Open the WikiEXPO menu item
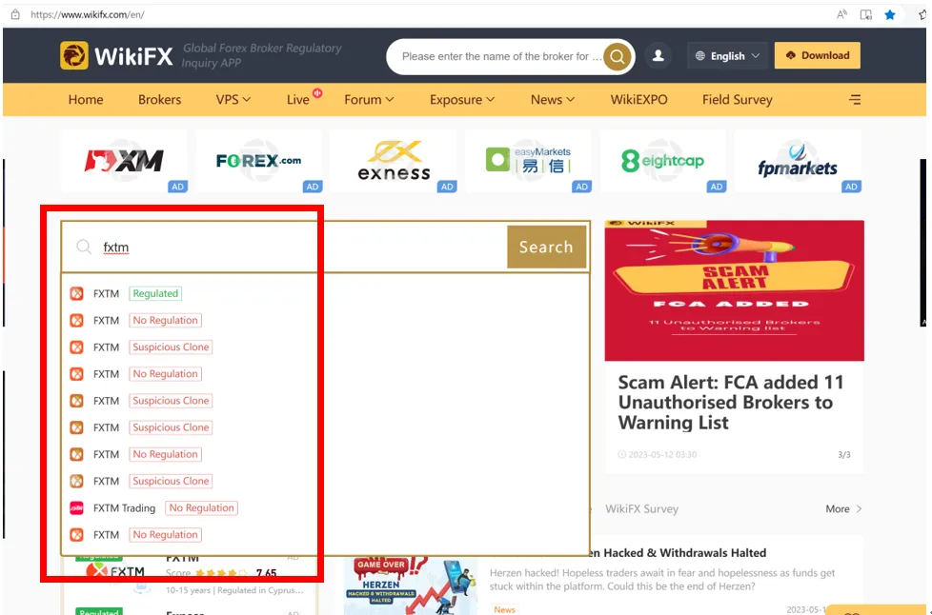 click(639, 100)
